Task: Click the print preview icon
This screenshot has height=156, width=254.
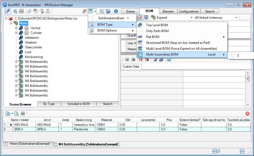Action: click(17, 114)
